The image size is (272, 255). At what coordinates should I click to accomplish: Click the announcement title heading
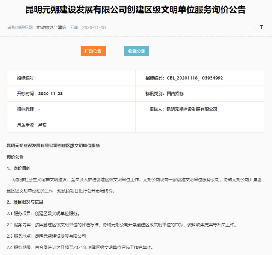[136, 10]
